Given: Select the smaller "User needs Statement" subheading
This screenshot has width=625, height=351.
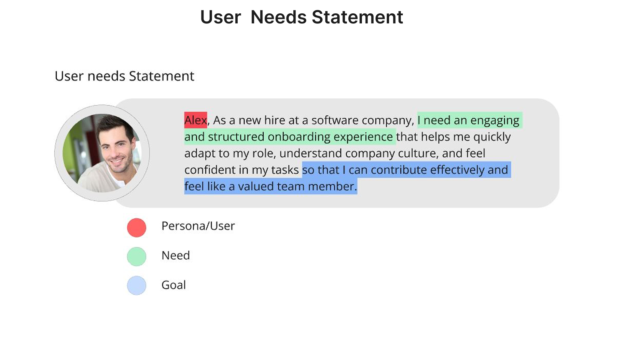Looking at the screenshot, I should click(x=124, y=76).
